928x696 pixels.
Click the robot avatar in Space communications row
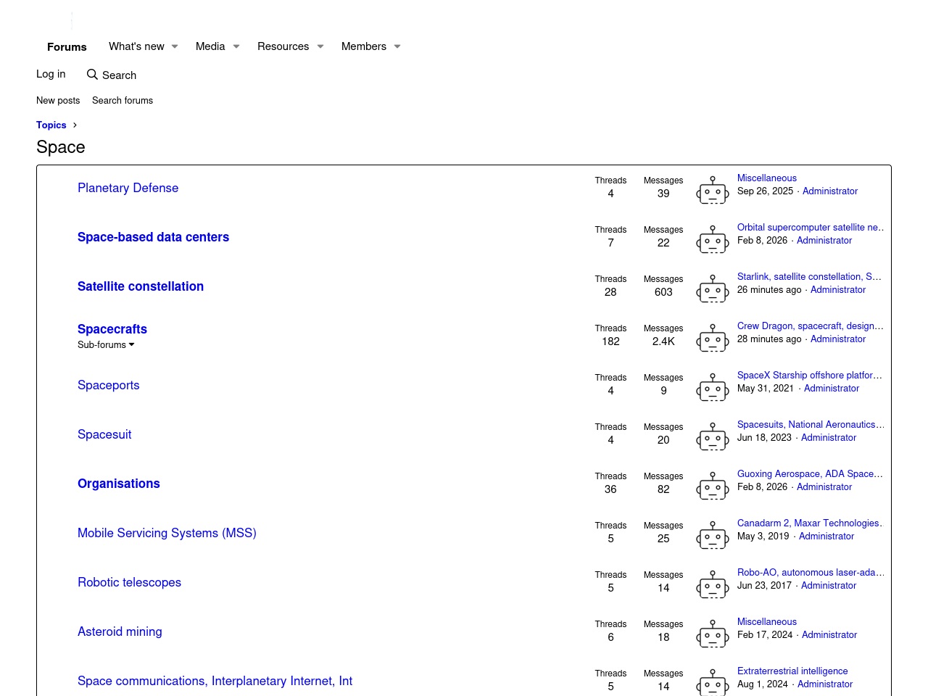713,682
